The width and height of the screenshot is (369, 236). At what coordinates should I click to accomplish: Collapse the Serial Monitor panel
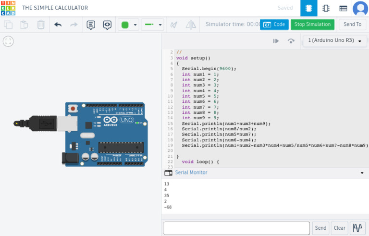pyautogui.click(x=362, y=173)
